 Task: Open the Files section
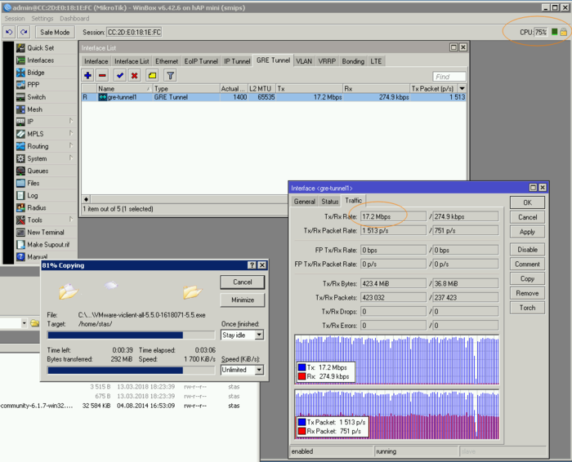tap(33, 184)
